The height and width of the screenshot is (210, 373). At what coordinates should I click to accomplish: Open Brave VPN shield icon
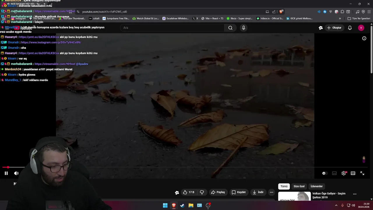click(363, 12)
